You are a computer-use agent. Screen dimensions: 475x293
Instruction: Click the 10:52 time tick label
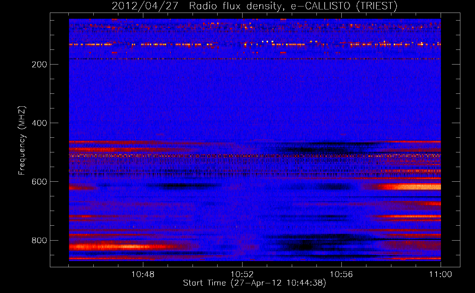coord(242,275)
